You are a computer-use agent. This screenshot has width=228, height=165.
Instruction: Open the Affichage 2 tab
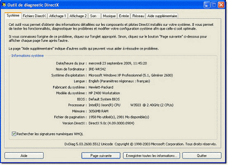click(78, 16)
